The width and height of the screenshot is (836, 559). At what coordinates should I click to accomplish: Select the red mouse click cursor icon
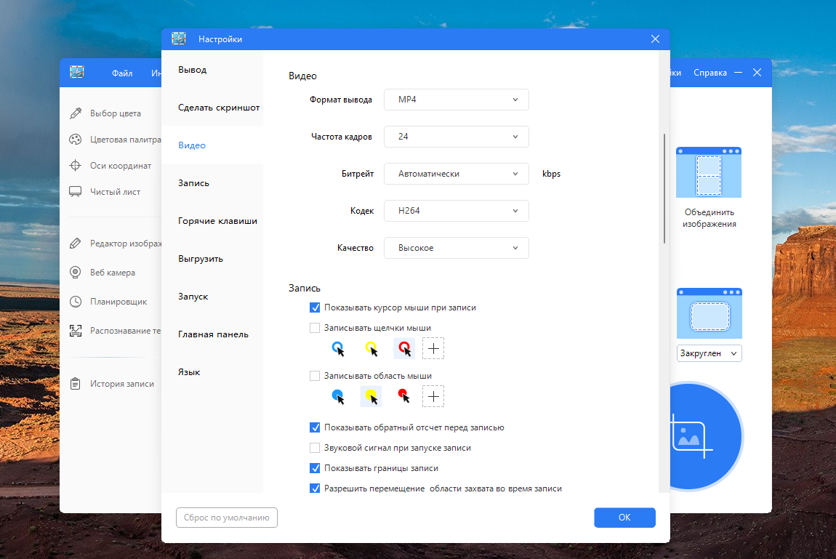(404, 348)
